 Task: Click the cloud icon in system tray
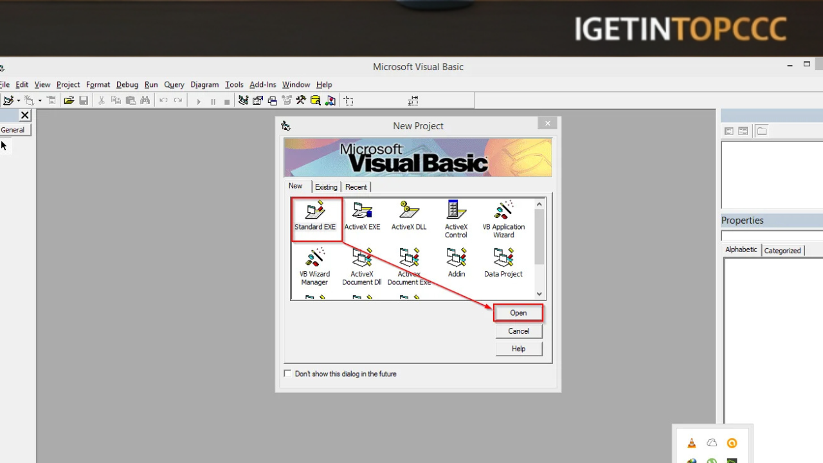pyautogui.click(x=712, y=443)
